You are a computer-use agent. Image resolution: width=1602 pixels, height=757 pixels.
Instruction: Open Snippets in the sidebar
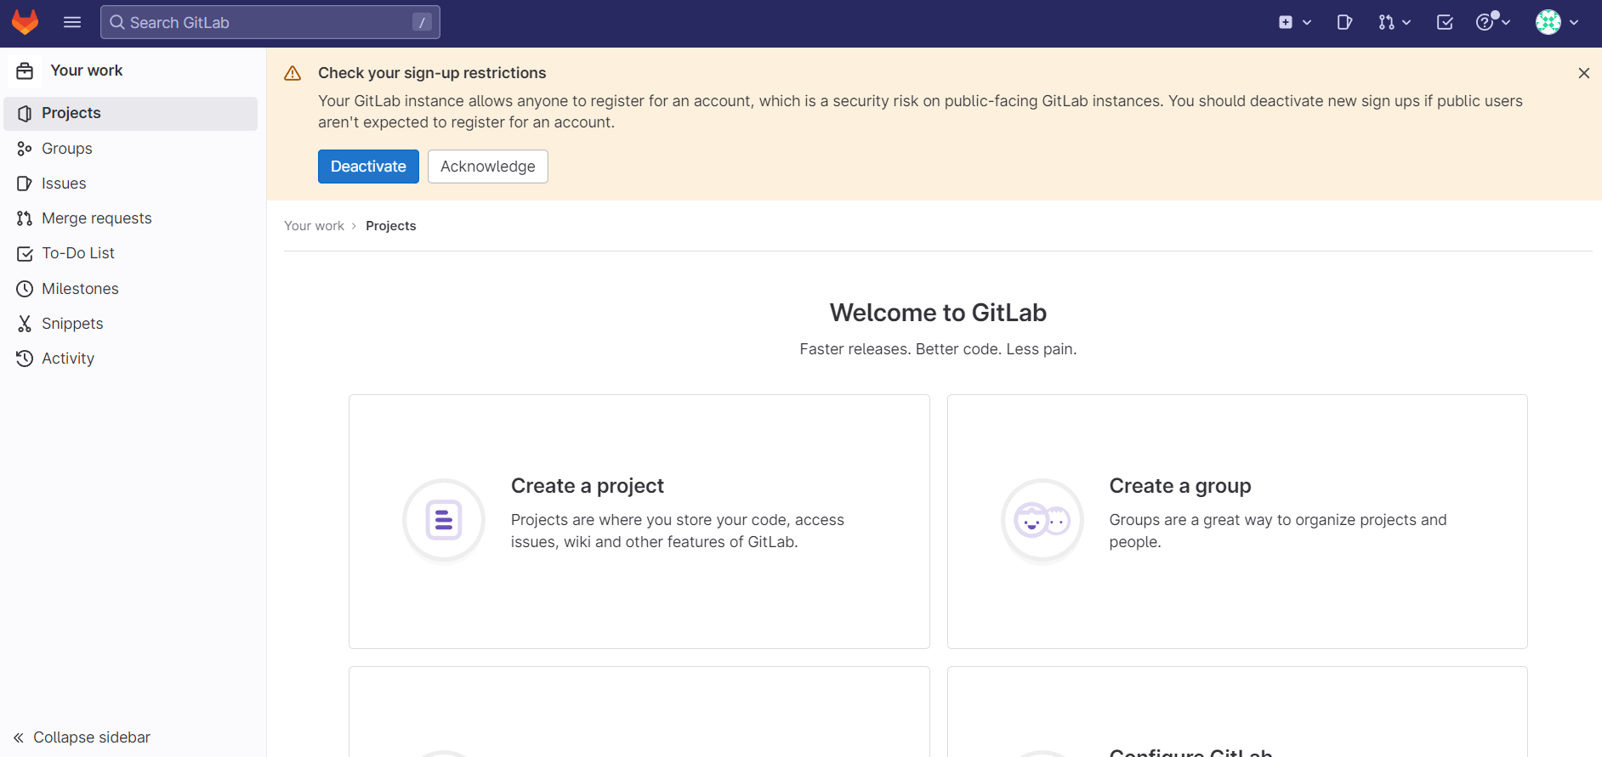tap(131, 324)
